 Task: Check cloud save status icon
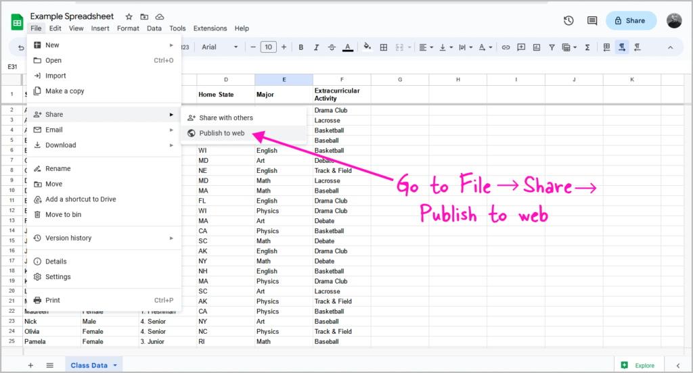click(160, 17)
